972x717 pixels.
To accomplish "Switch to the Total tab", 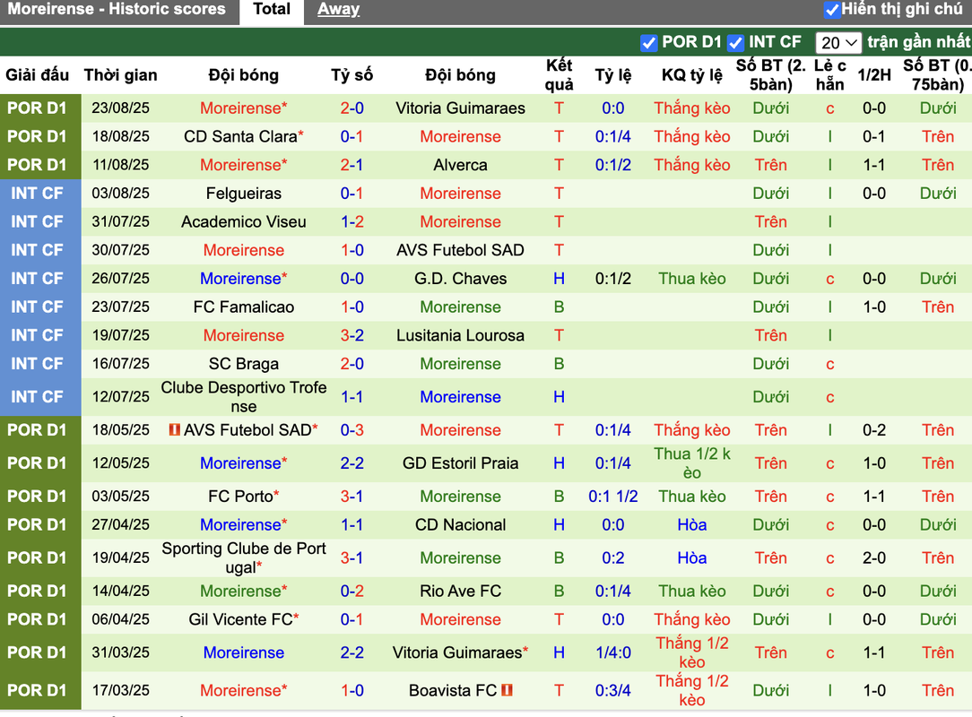I will coord(272,9).
